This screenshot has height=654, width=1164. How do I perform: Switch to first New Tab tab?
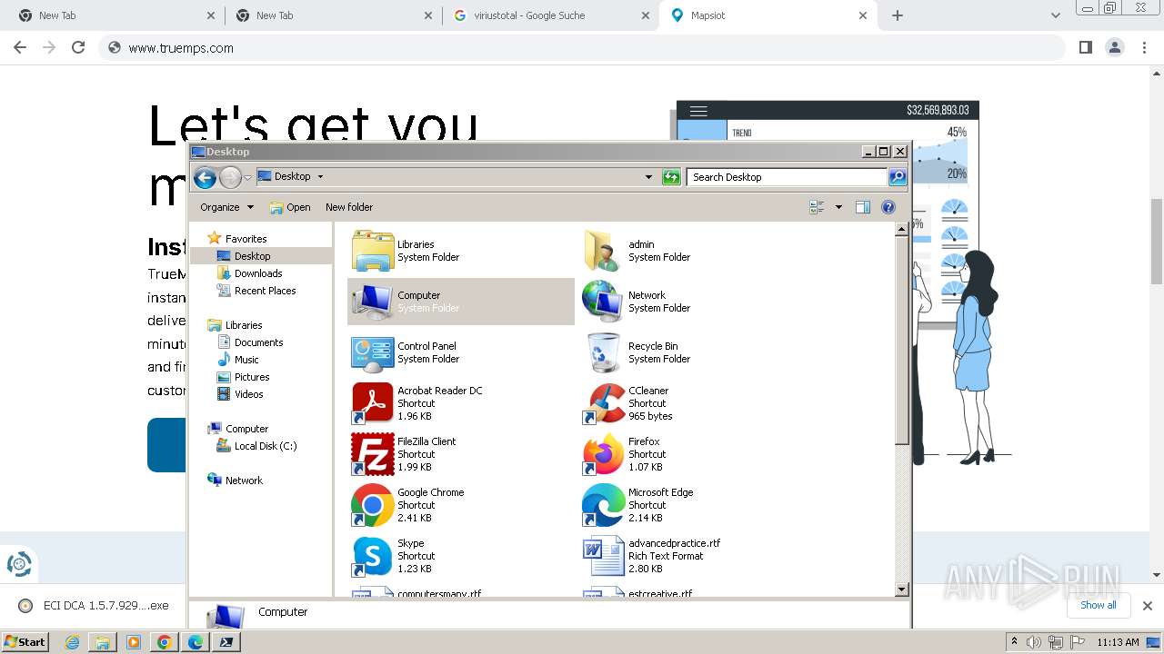(x=114, y=15)
